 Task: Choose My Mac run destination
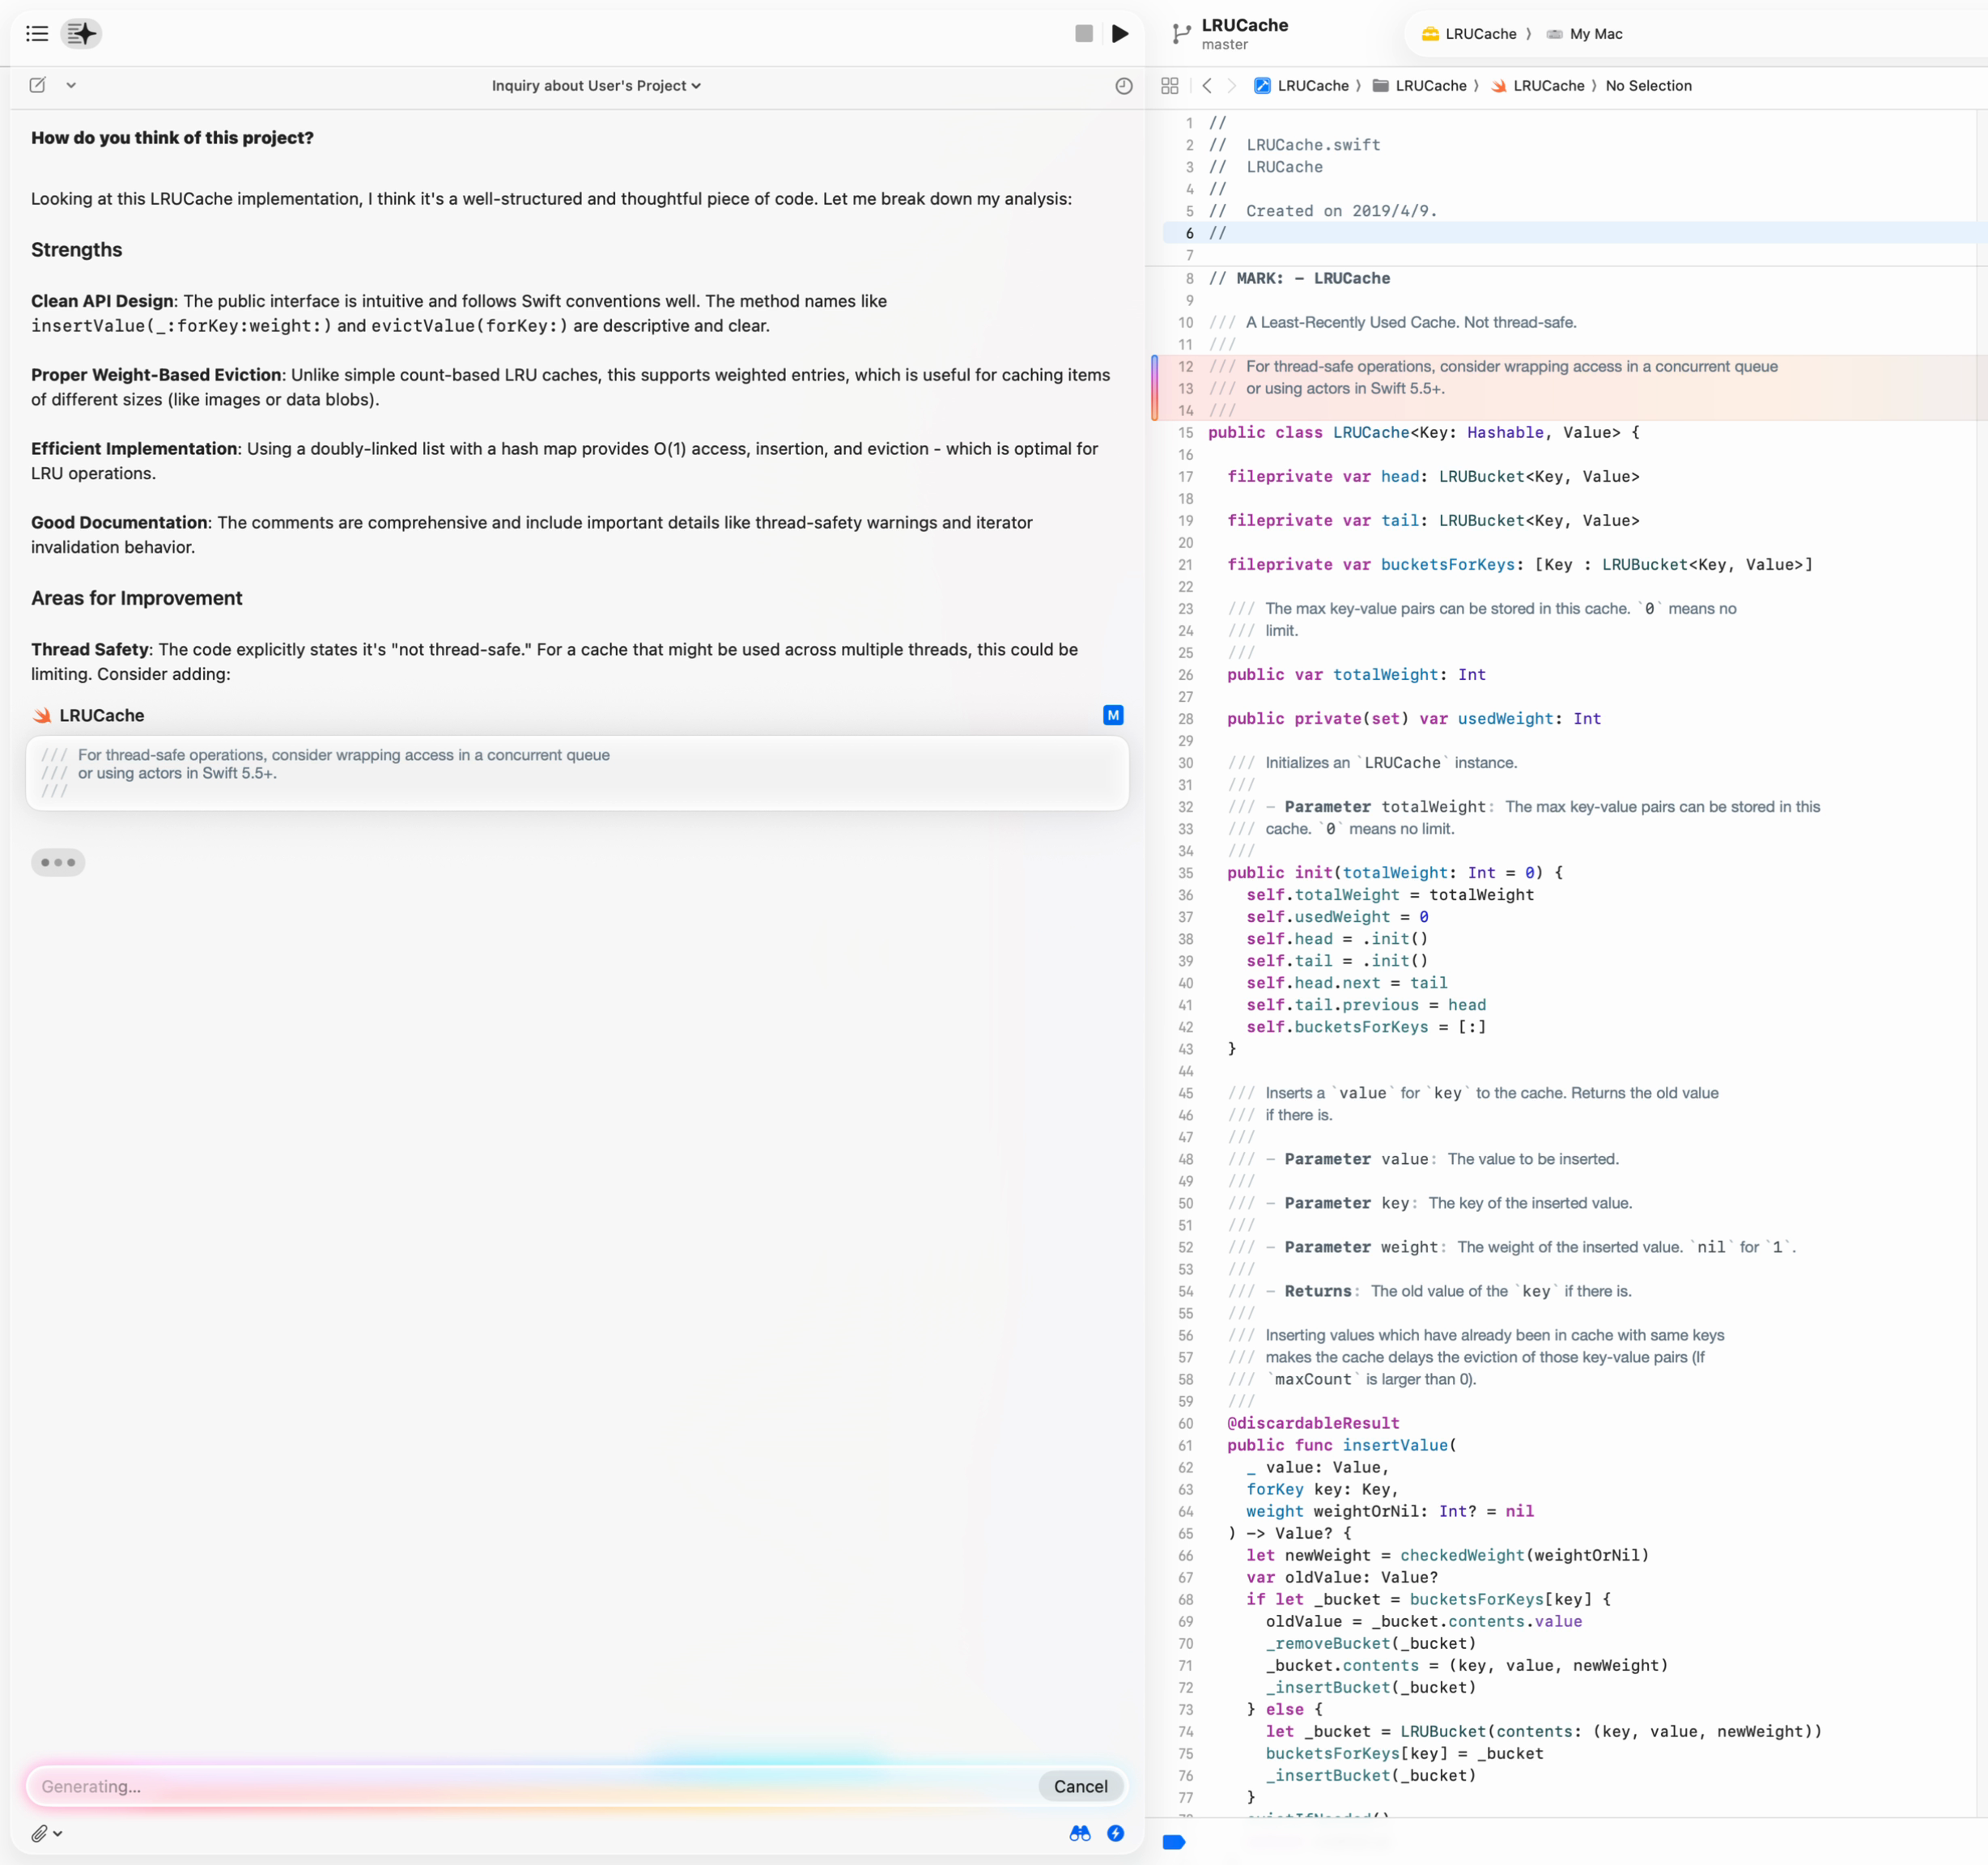point(1585,34)
